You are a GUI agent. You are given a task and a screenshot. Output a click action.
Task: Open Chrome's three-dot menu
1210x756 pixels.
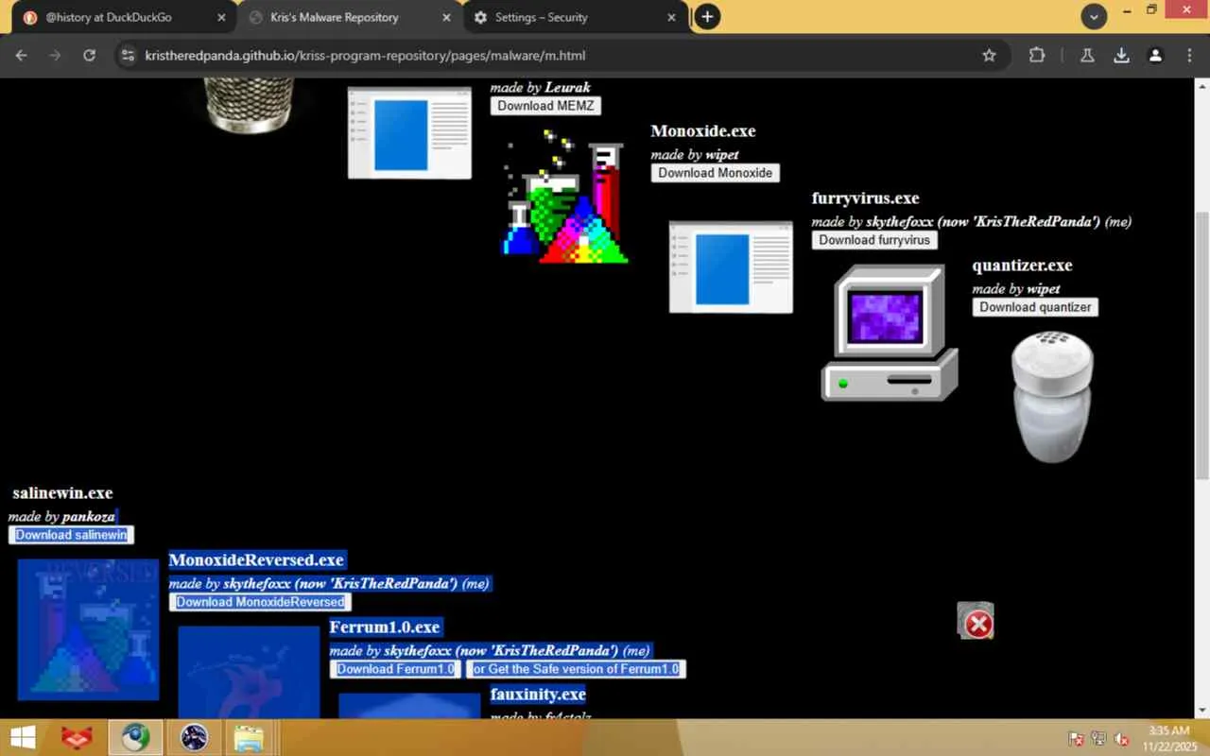1189,56
